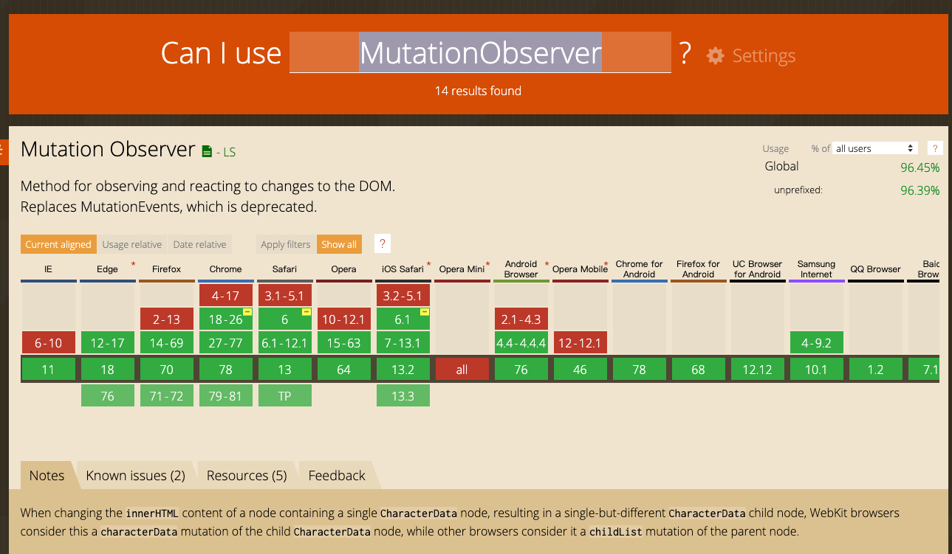Open the spec document icon beside Mutation Observer
Screen dimensions: 952x554
[x=207, y=151]
